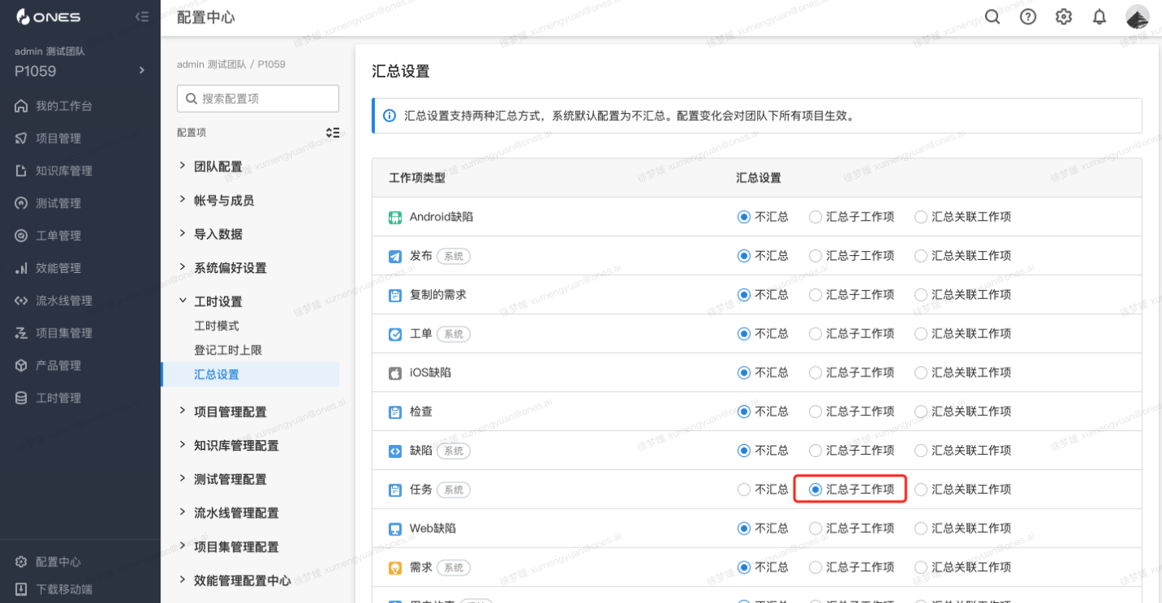The width and height of the screenshot is (1162, 603).
Task: Click the 发布 paper plane icon
Action: [395, 257]
